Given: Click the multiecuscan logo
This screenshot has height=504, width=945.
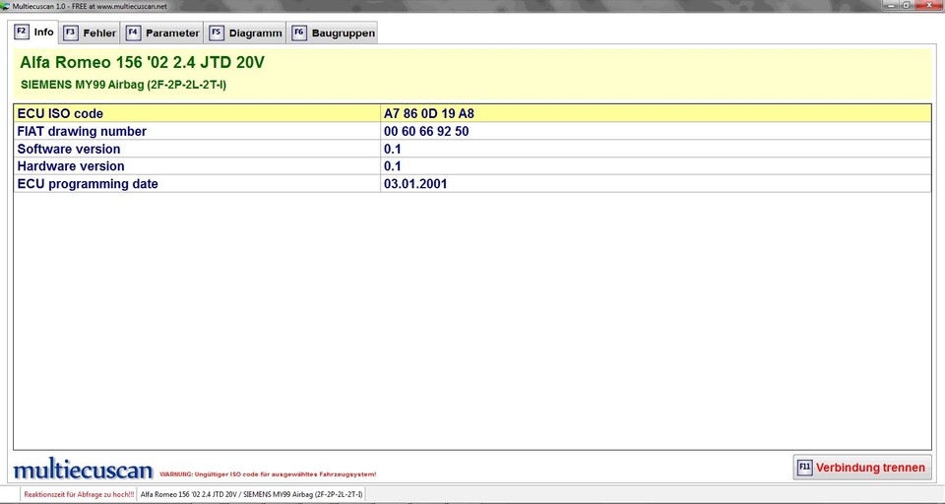Looking at the screenshot, I should click(83, 471).
